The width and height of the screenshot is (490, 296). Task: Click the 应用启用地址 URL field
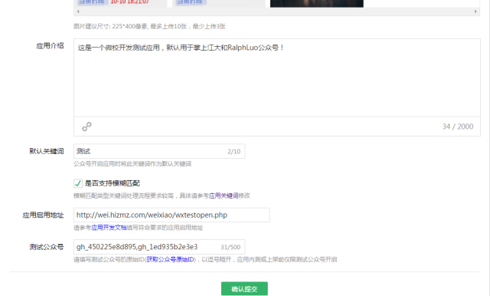[x=171, y=215]
